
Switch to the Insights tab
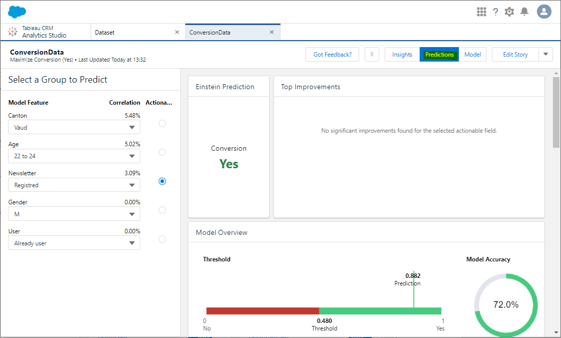[402, 54]
